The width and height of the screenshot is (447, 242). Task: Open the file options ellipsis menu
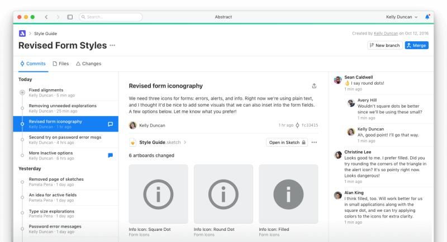314,142
